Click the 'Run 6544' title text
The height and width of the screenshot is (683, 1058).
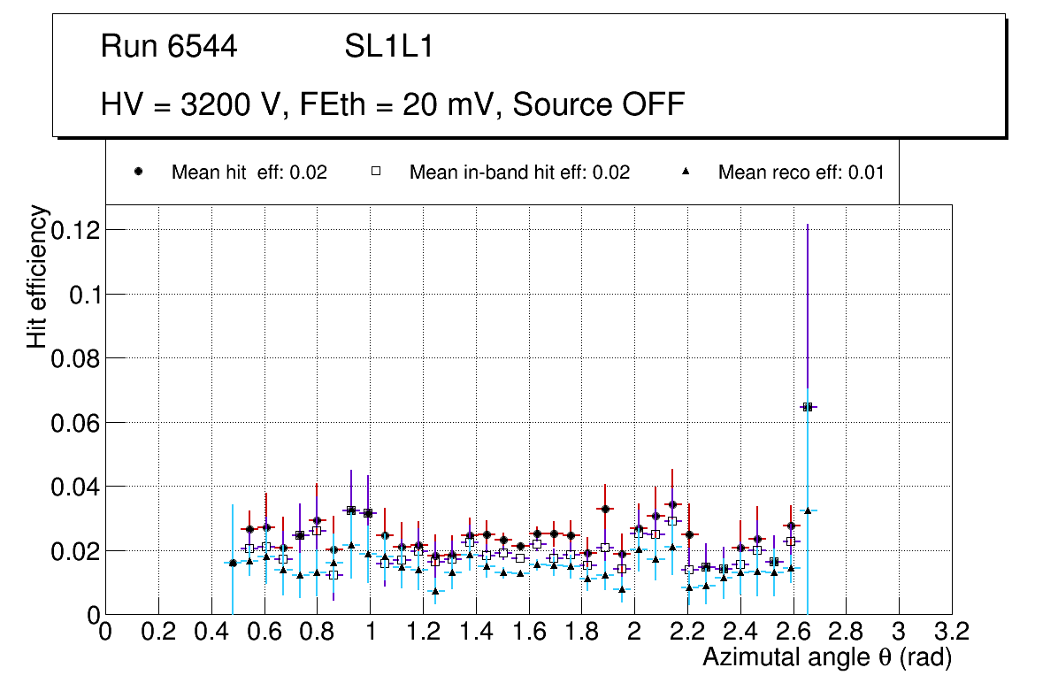coord(169,47)
